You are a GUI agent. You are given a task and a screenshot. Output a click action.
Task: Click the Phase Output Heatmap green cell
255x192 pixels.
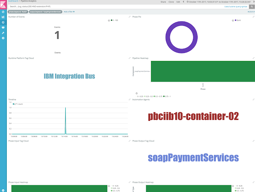(188, 188)
